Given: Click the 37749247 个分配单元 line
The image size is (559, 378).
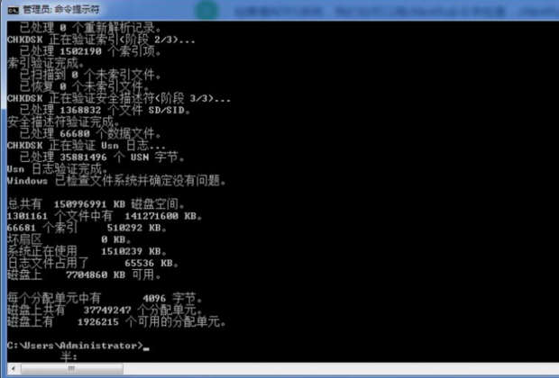Looking at the screenshot, I should (105, 310).
